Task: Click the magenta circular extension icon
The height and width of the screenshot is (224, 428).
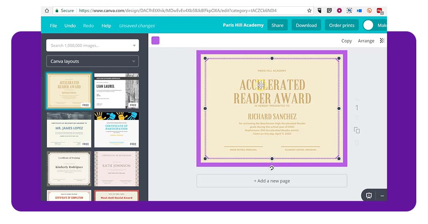Action: click(339, 10)
